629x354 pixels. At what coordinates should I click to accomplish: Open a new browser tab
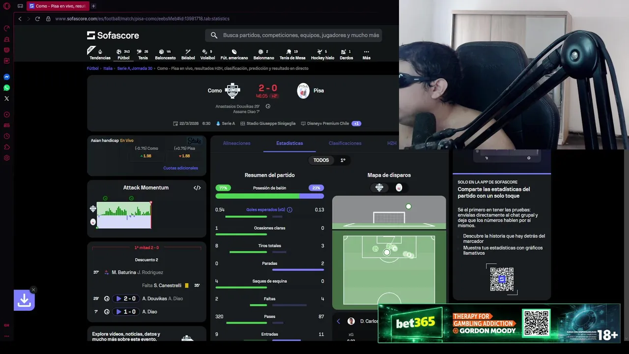tap(93, 6)
